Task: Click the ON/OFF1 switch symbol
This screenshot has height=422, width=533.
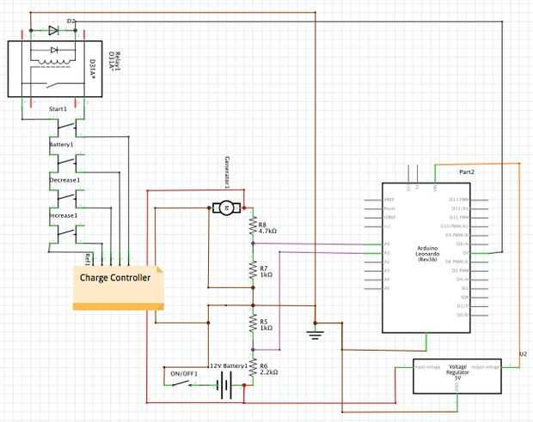Action: [x=181, y=384]
